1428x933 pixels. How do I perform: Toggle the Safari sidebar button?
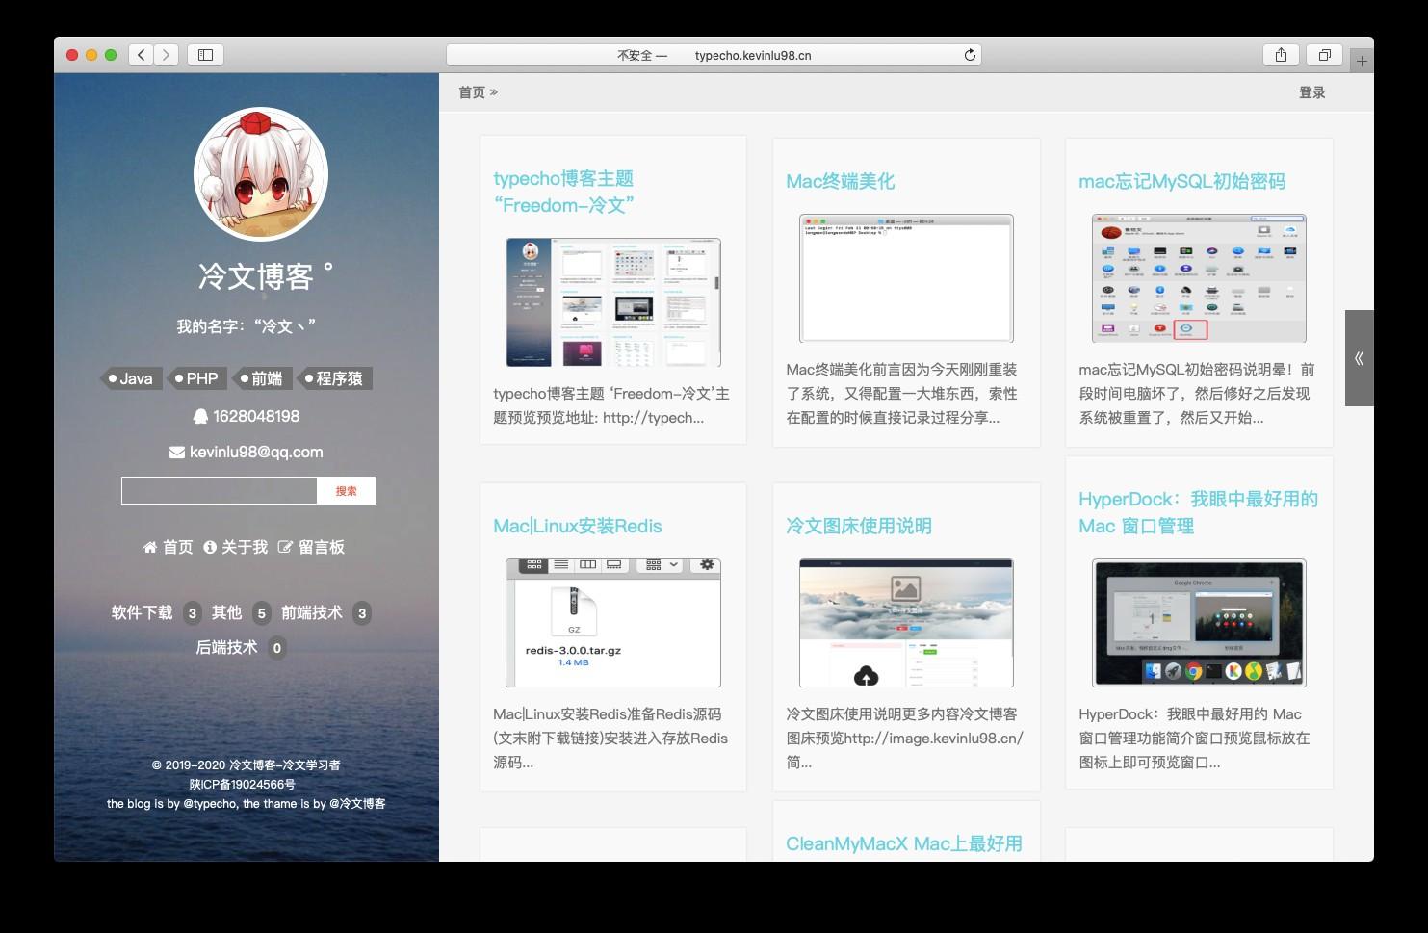205,55
